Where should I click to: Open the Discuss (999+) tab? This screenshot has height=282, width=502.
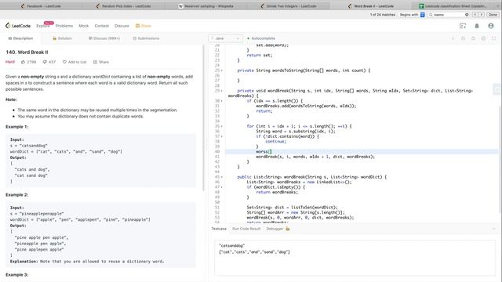point(104,38)
